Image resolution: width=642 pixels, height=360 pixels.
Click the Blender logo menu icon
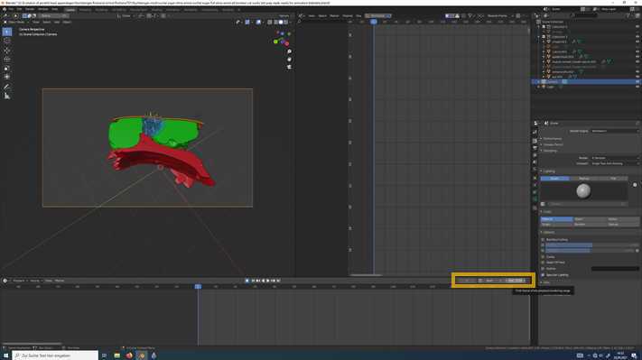(5, 9)
